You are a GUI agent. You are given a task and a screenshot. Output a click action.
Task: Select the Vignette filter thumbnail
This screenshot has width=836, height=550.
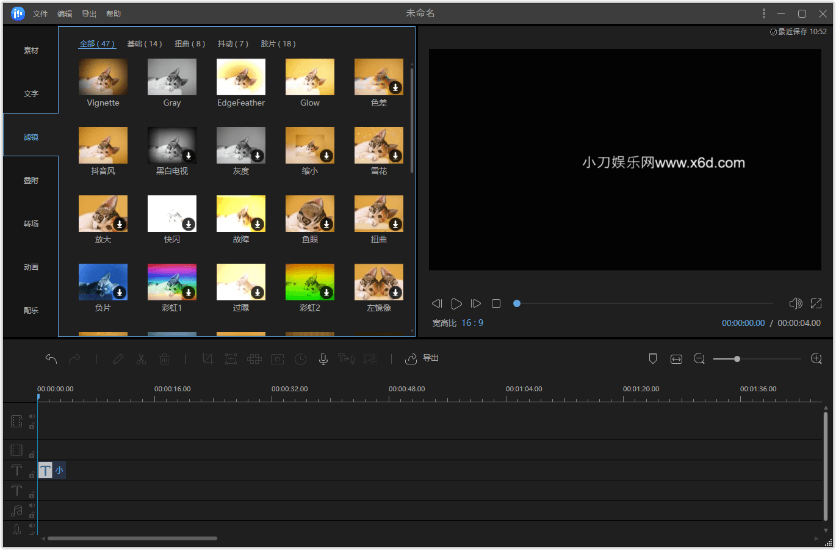103,77
